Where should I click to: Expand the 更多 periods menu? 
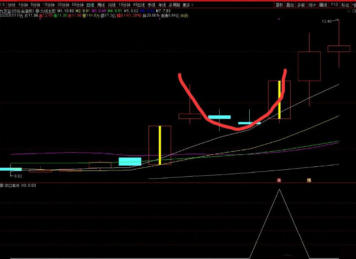188,5
